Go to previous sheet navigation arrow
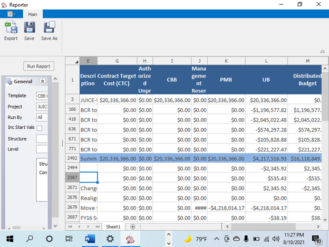Viewport: 329px width, 247px height. [x=79, y=227]
